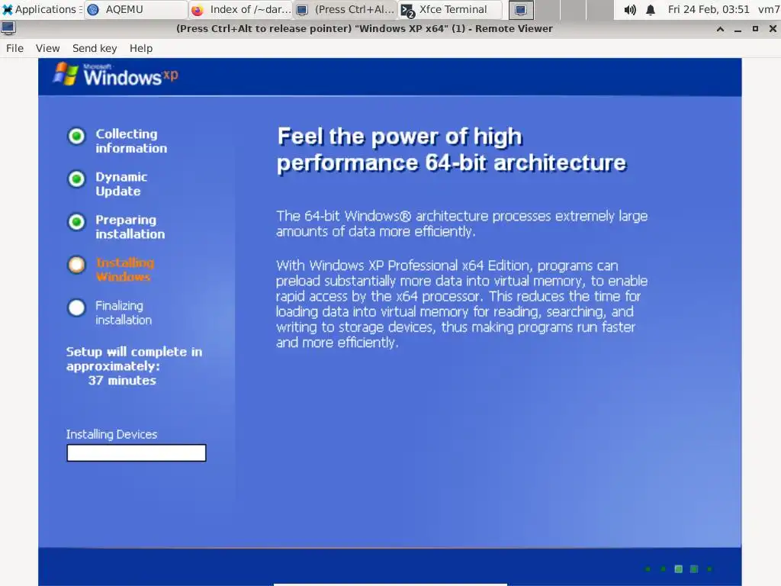The height and width of the screenshot is (586, 781).
Task: Minimize the Remote Viewer window
Action: pyautogui.click(x=738, y=29)
